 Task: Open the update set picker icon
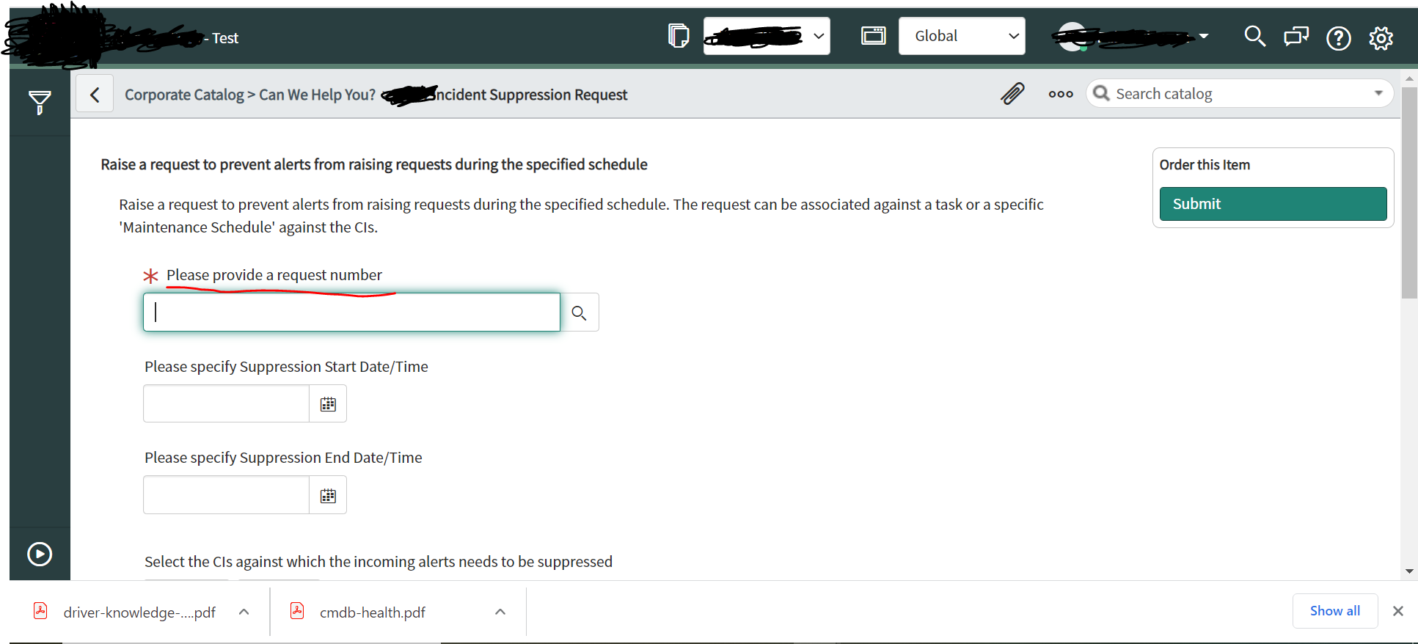point(679,35)
